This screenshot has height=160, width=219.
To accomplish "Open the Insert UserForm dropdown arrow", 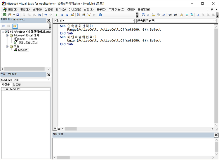I will click(x=14, y=15).
